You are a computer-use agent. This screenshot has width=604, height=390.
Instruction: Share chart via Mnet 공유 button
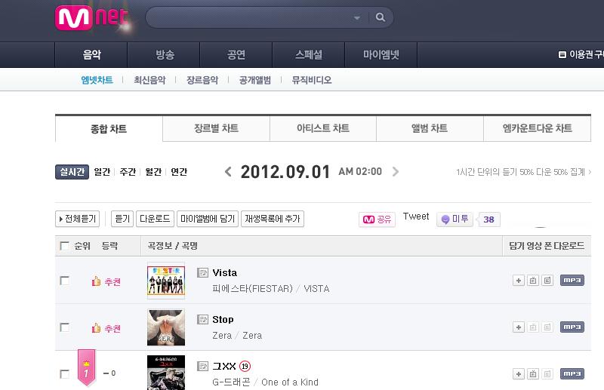point(377,220)
